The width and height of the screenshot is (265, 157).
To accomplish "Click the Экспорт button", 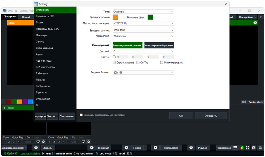I will click(52, 116).
